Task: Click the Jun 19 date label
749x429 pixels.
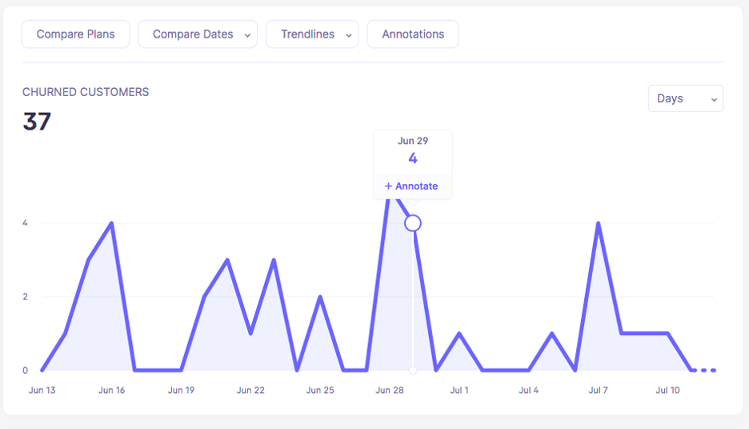Action: [181, 391]
